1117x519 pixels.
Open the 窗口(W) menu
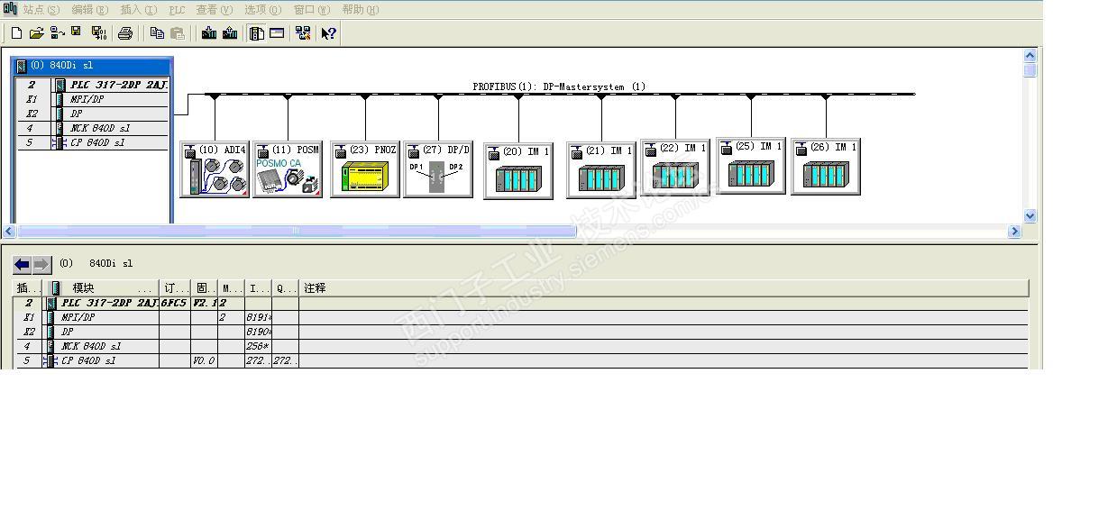click(x=311, y=9)
